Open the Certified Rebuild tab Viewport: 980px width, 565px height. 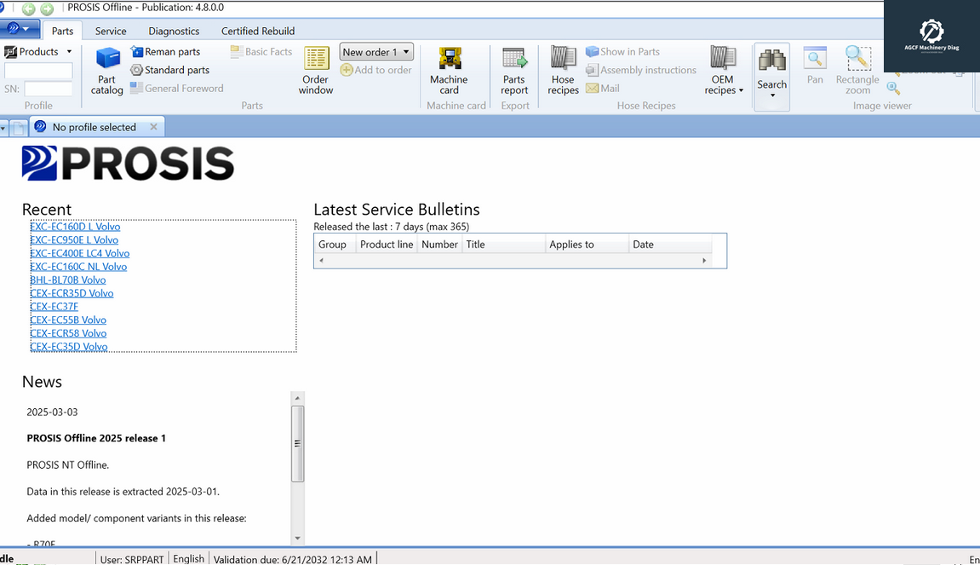[x=258, y=31]
